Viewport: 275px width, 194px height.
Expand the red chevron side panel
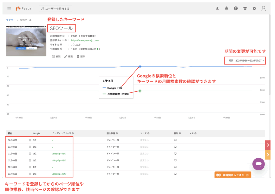pos(268,145)
